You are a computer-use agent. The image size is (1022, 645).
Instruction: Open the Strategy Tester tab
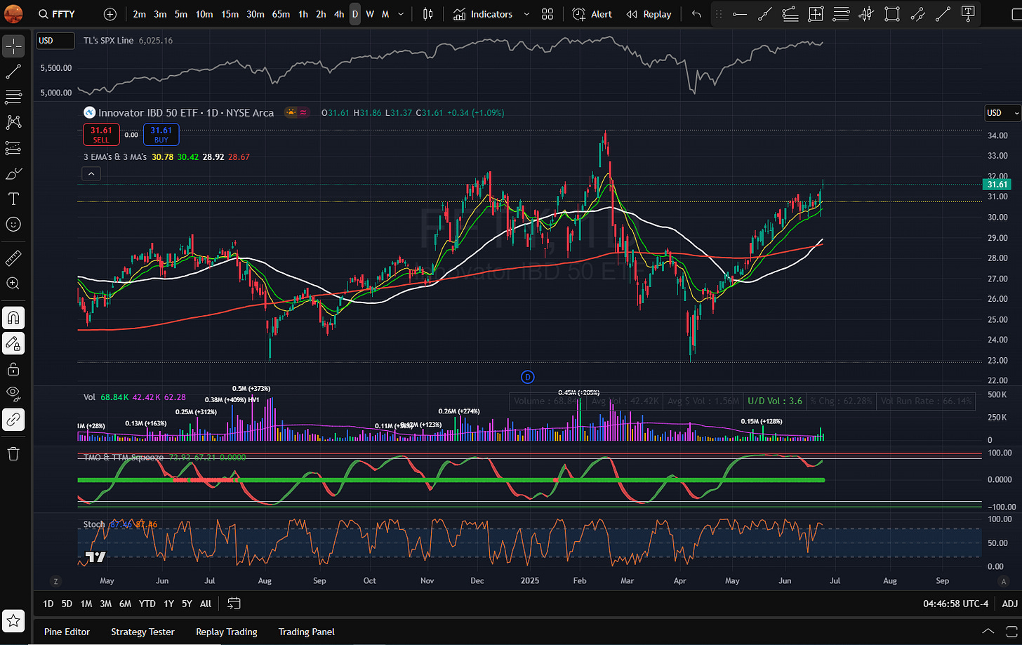[142, 632]
